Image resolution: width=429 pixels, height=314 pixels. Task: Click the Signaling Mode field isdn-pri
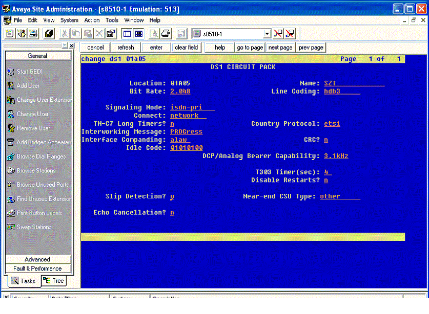coord(192,107)
